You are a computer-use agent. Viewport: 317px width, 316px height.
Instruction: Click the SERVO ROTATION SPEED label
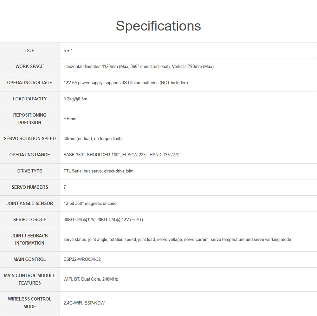[29, 138]
